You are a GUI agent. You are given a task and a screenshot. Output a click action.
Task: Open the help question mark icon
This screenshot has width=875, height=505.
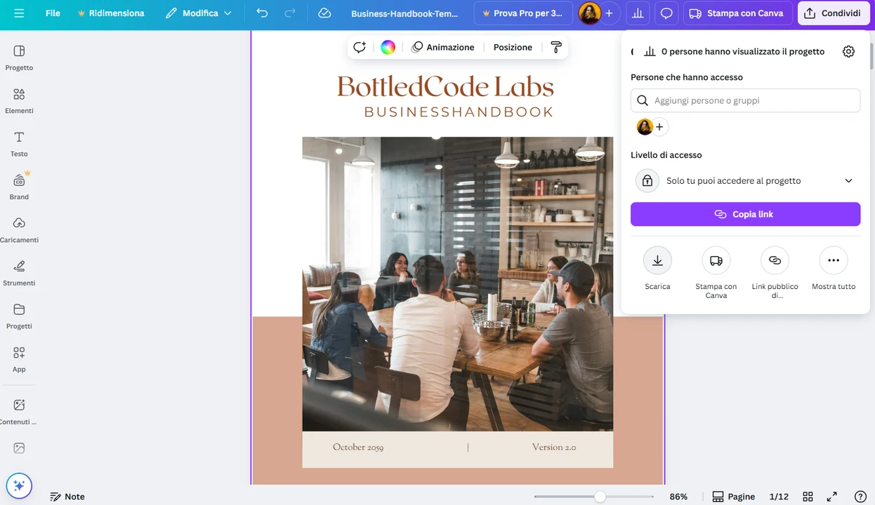[860, 497]
